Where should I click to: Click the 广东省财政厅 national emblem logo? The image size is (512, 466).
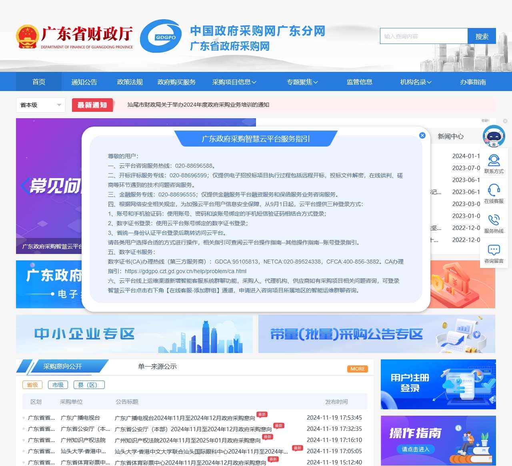tap(27, 37)
